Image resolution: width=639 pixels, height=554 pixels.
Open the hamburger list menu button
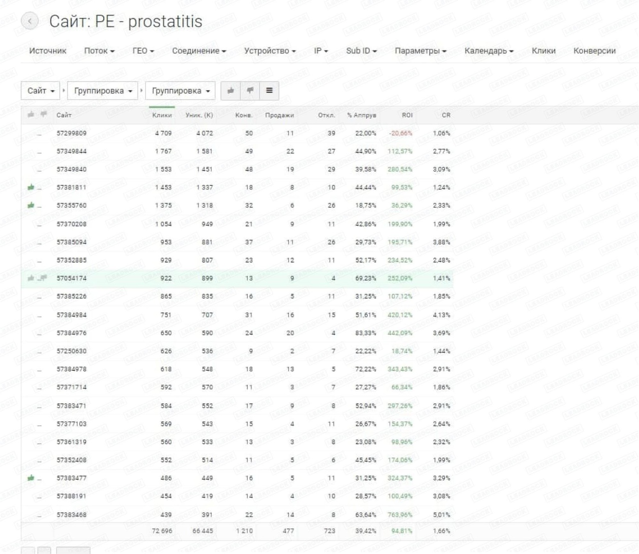269,91
